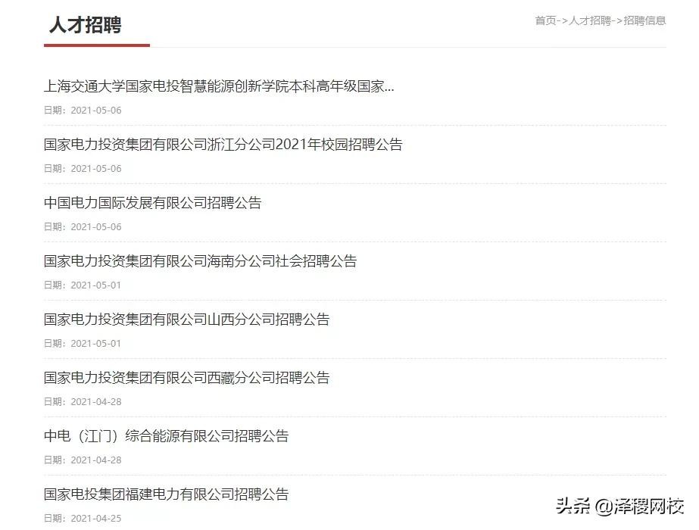Open 中国电力国际发展有限公司招聘公告

pyautogui.click(x=152, y=203)
